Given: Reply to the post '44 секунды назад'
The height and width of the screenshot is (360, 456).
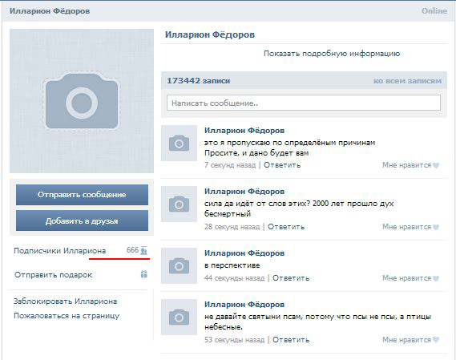Looking at the screenshot, I should pos(291,278).
